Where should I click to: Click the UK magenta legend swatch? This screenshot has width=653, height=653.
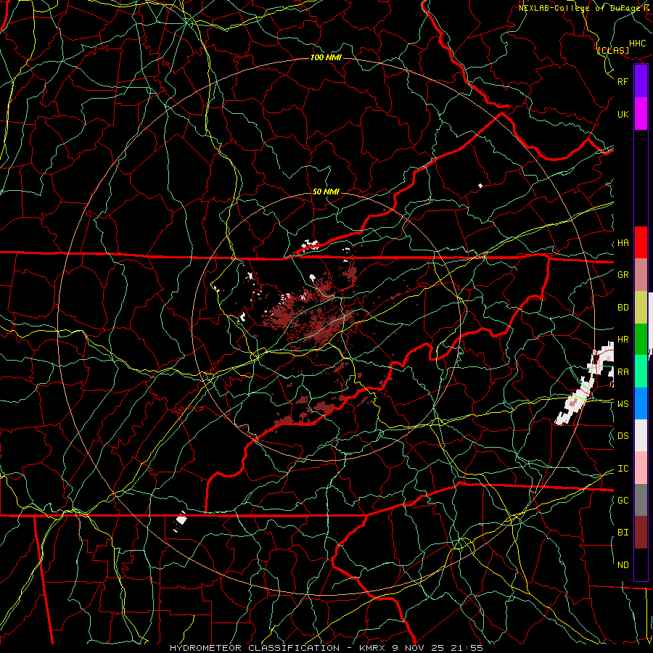coord(641,114)
